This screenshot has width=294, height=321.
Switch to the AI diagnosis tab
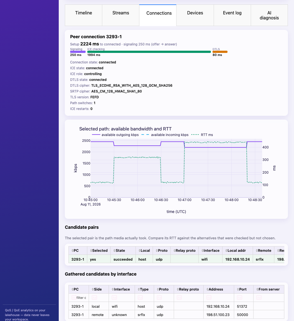269,15
